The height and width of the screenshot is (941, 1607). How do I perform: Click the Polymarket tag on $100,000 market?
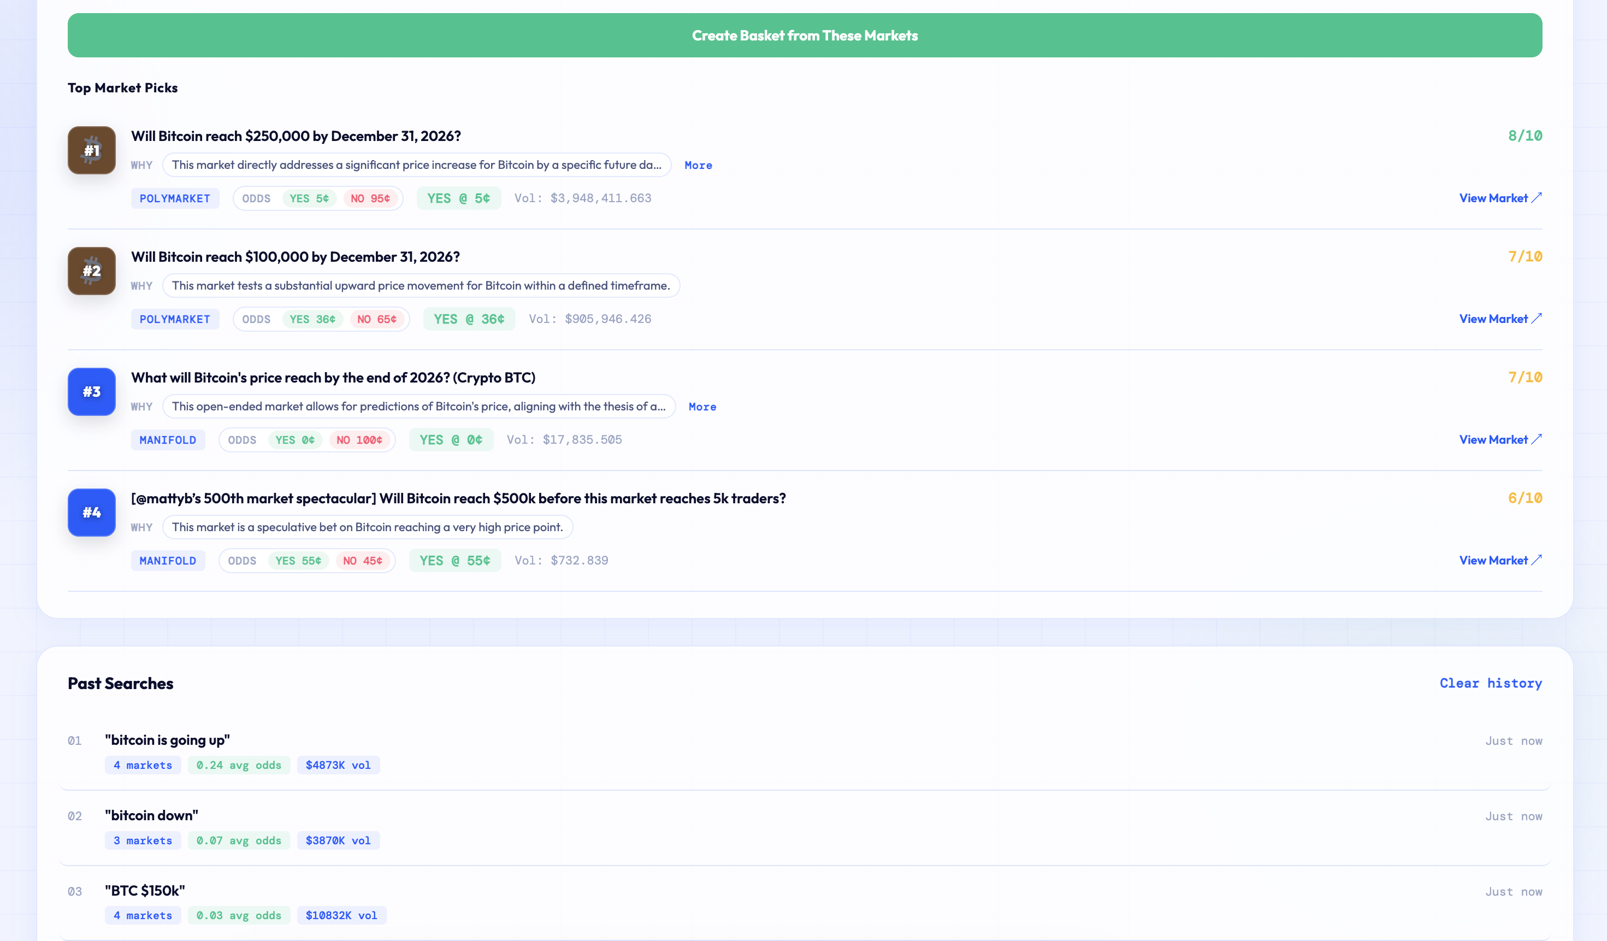pos(175,319)
